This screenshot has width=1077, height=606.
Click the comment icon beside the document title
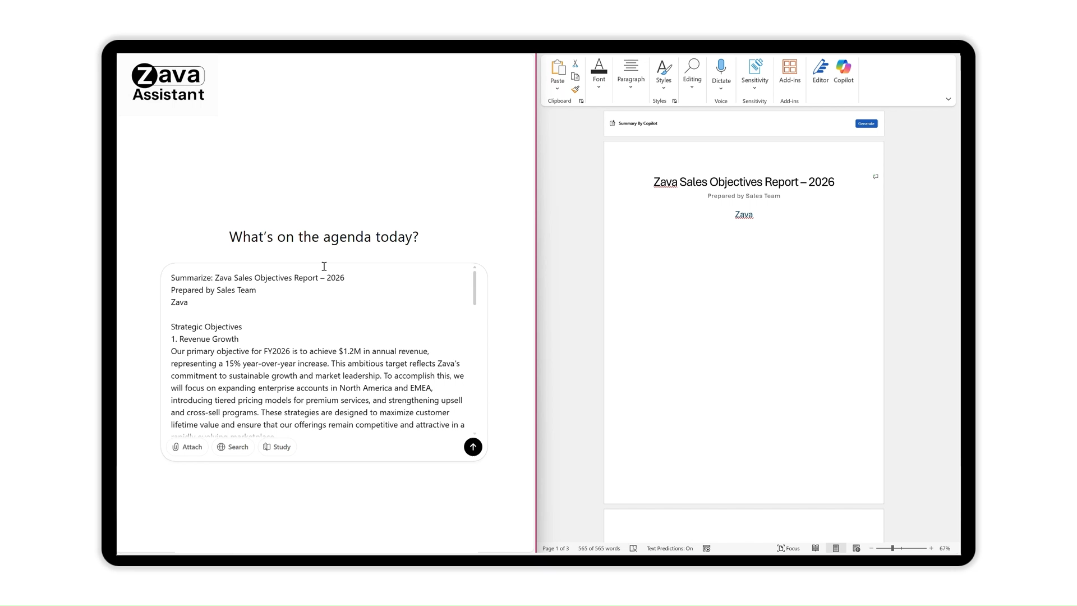coord(876,177)
